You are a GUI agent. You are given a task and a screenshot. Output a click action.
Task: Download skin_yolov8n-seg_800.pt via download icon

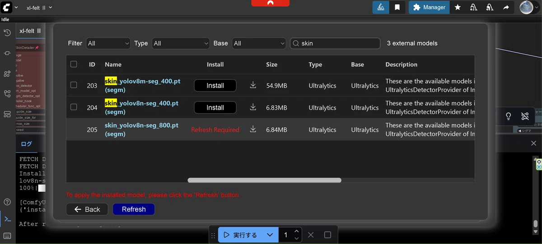(253, 129)
